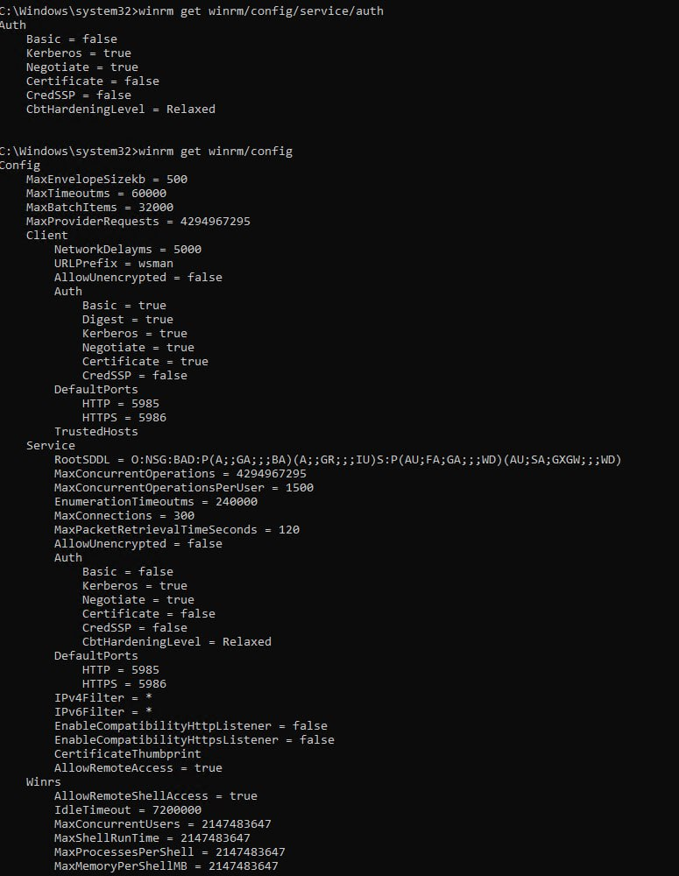Click the MaxProviderRequests = 4294967295 line

point(138,222)
